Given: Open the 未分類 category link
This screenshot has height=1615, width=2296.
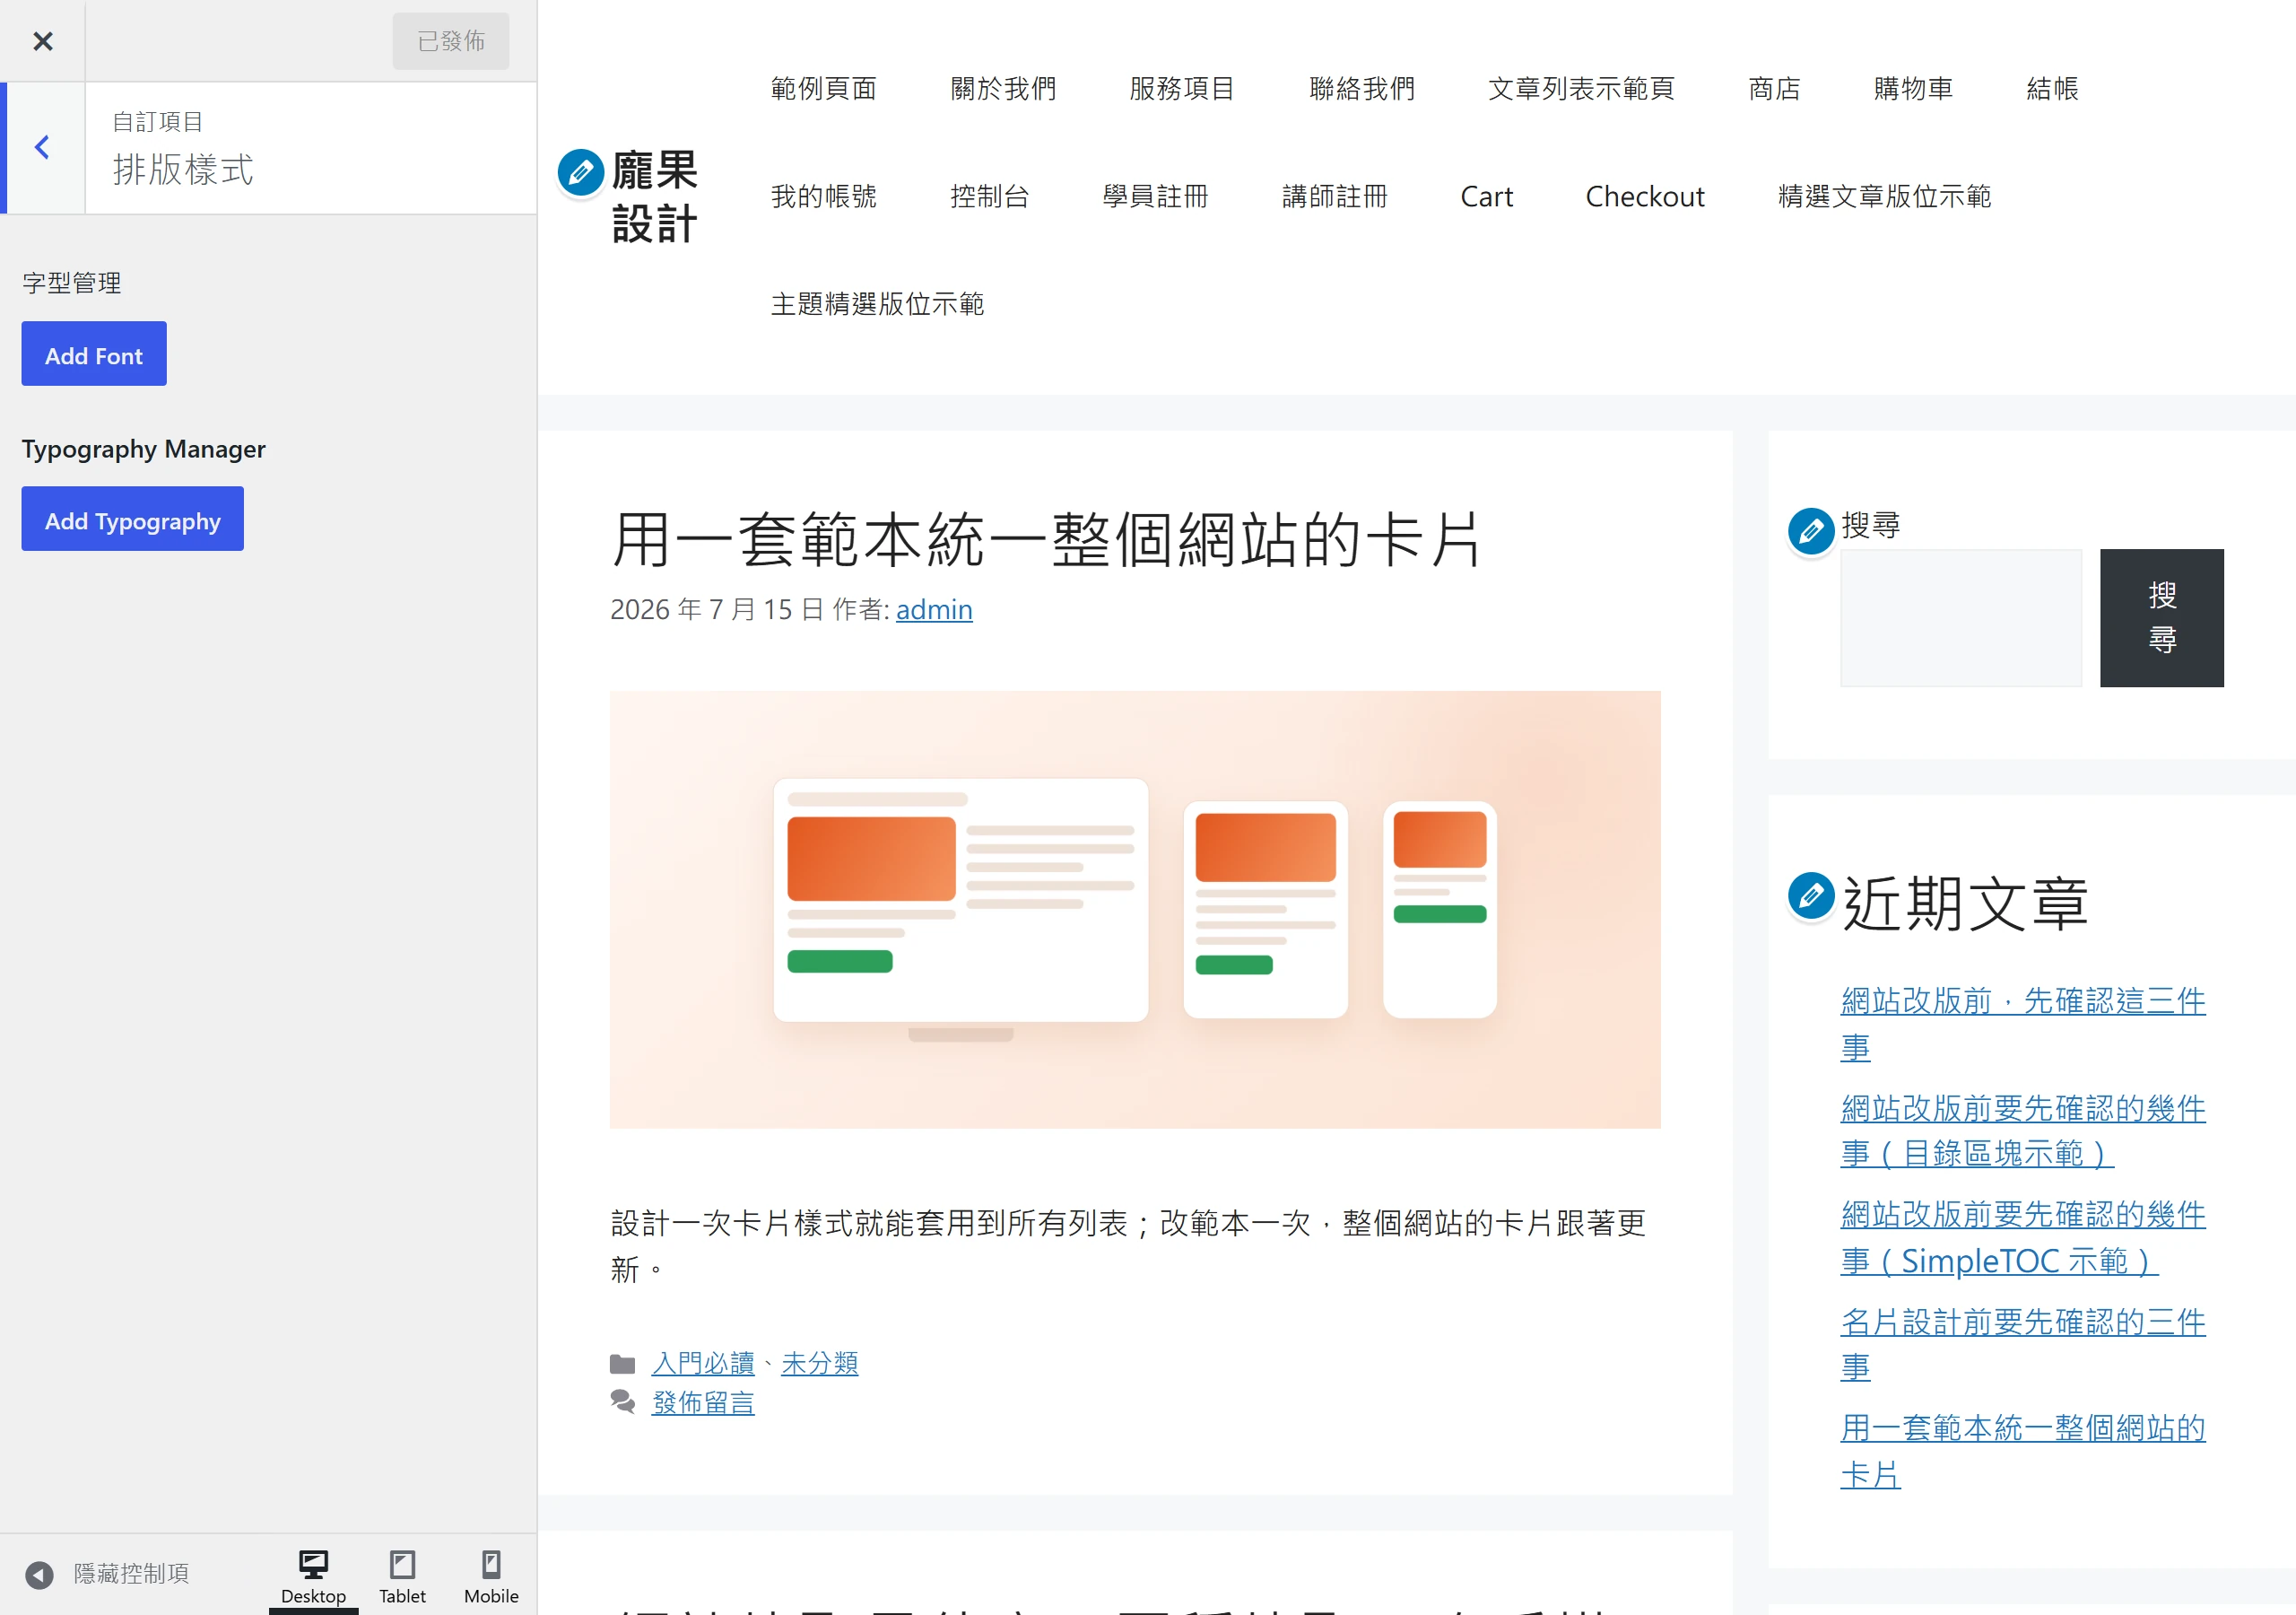Looking at the screenshot, I should click(x=819, y=1363).
